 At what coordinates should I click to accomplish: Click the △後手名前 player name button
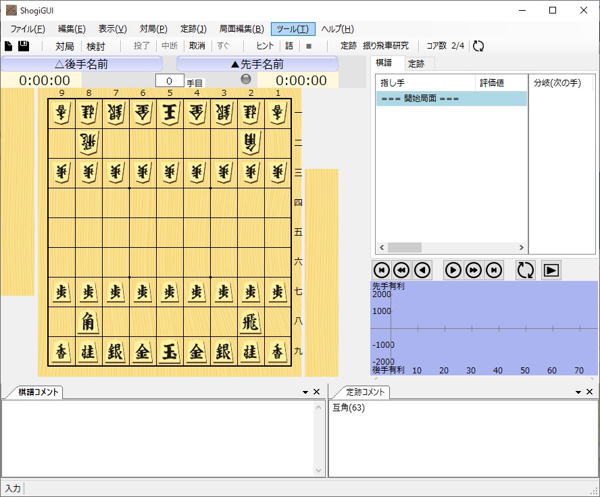click(x=82, y=64)
